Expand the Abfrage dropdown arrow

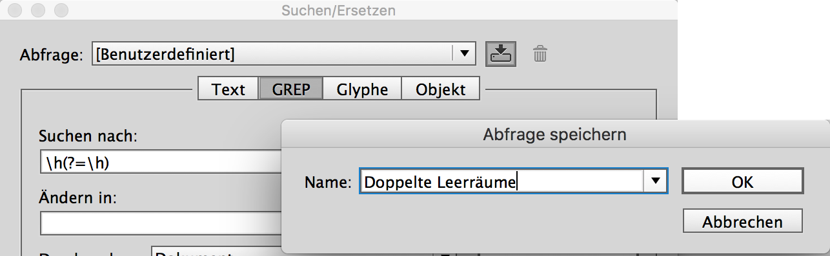pos(464,54)
